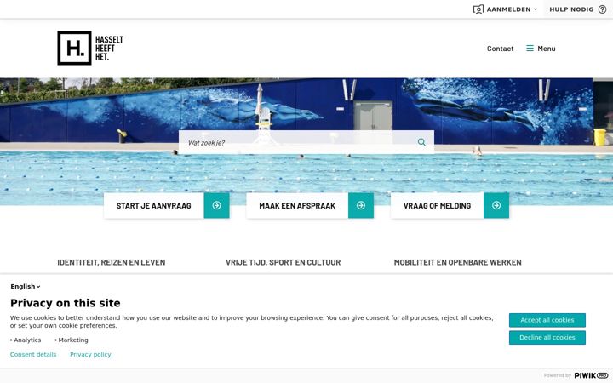Open the Privacy policy link

point(90,354)
